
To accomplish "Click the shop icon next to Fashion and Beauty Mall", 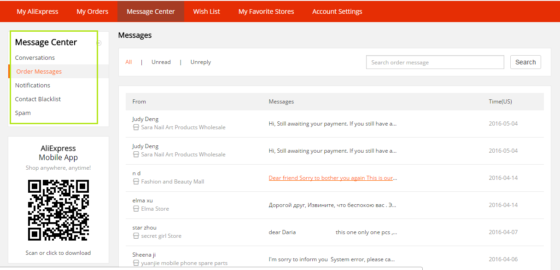I will point(136,182).
